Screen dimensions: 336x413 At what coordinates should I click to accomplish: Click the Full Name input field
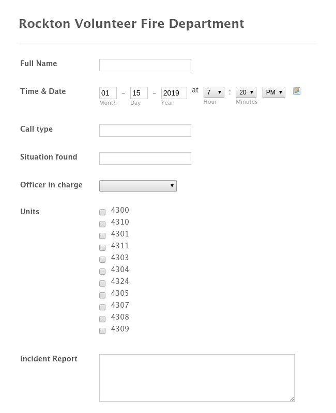coord(145,65)
